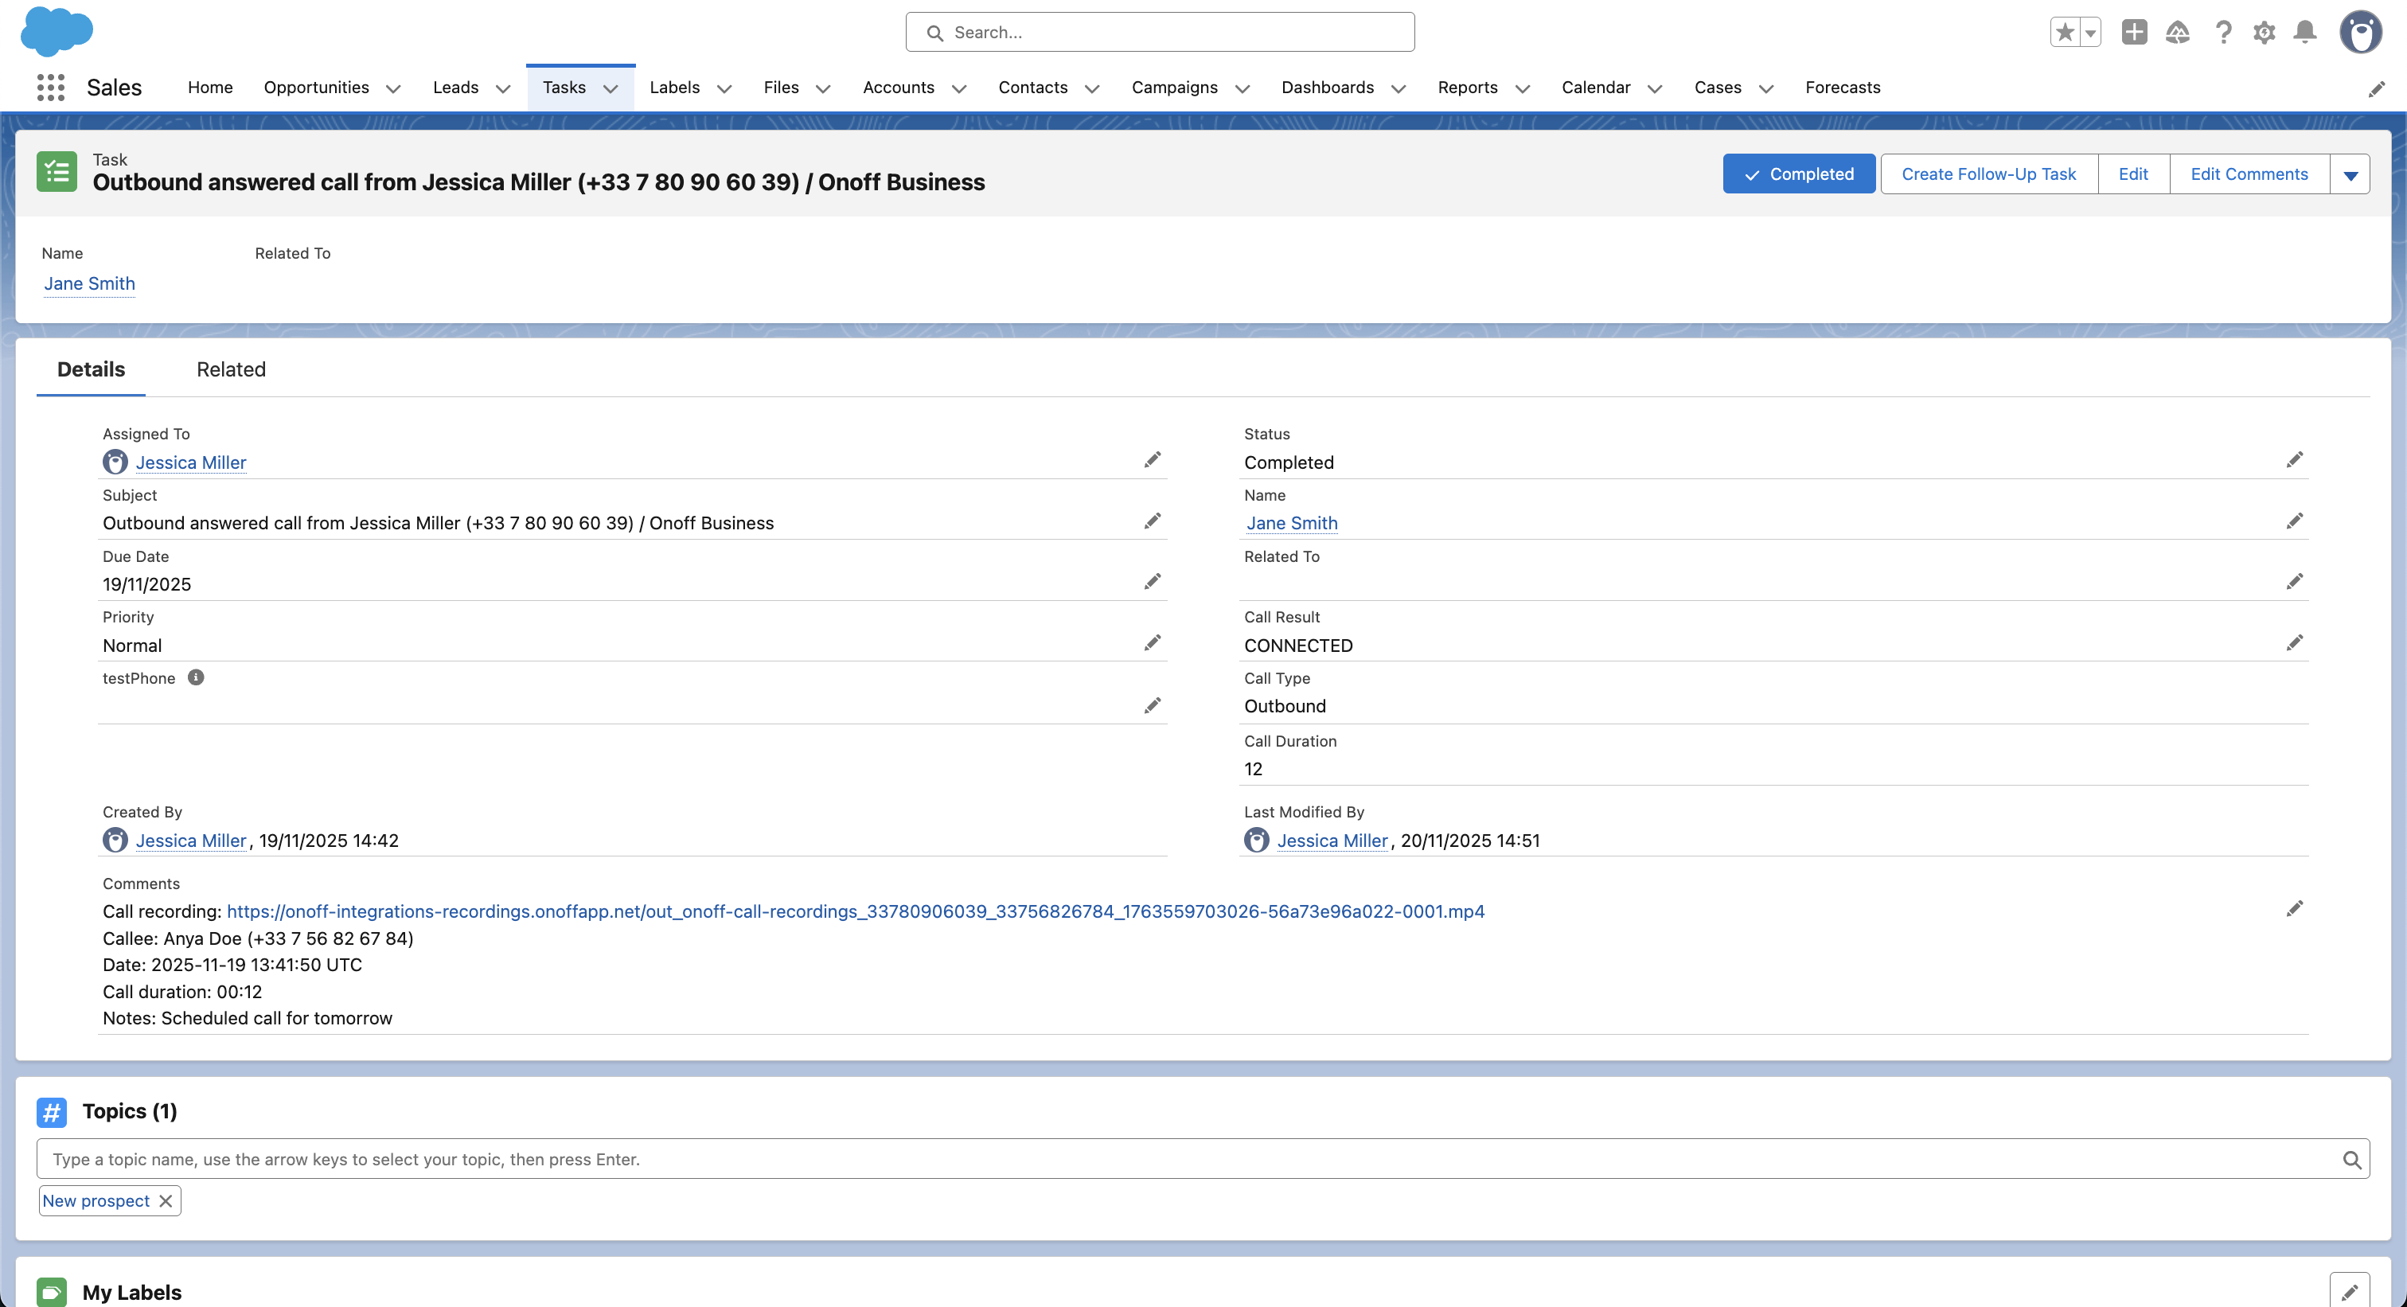Open Jessica Miller in Last Modified By
The image size is (2407, 1307).
(x=1332, y=840)
